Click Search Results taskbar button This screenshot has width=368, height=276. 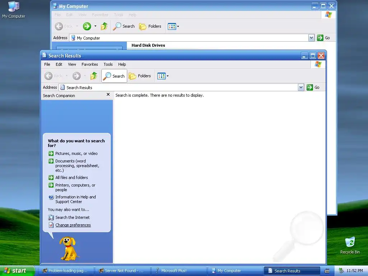coord(292,271)
